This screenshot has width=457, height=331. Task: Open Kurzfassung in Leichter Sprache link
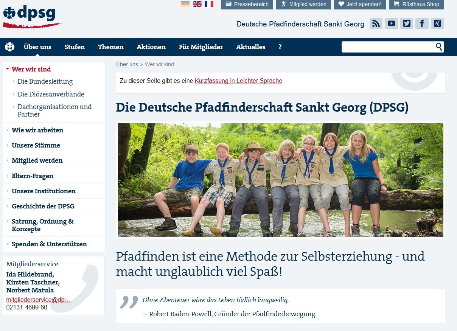[x=238, y=81]
